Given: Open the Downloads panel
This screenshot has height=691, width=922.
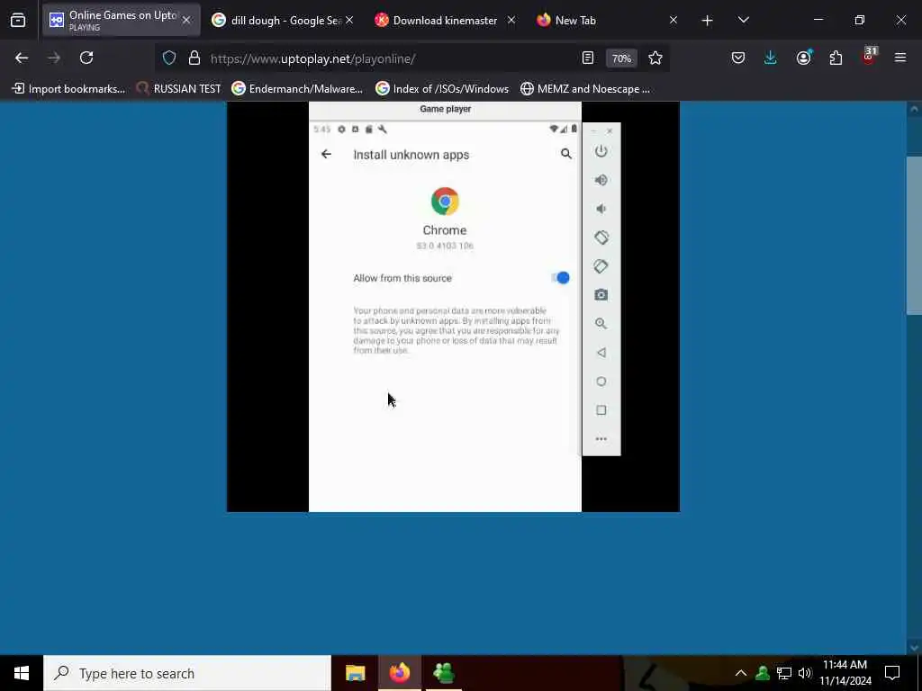Looking at the screenshot, I should click(771, 58).
